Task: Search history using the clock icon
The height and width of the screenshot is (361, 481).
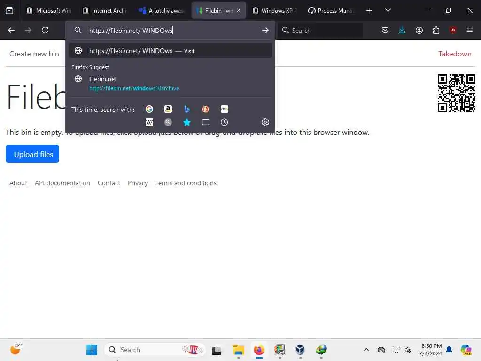Action: [224, 122]
